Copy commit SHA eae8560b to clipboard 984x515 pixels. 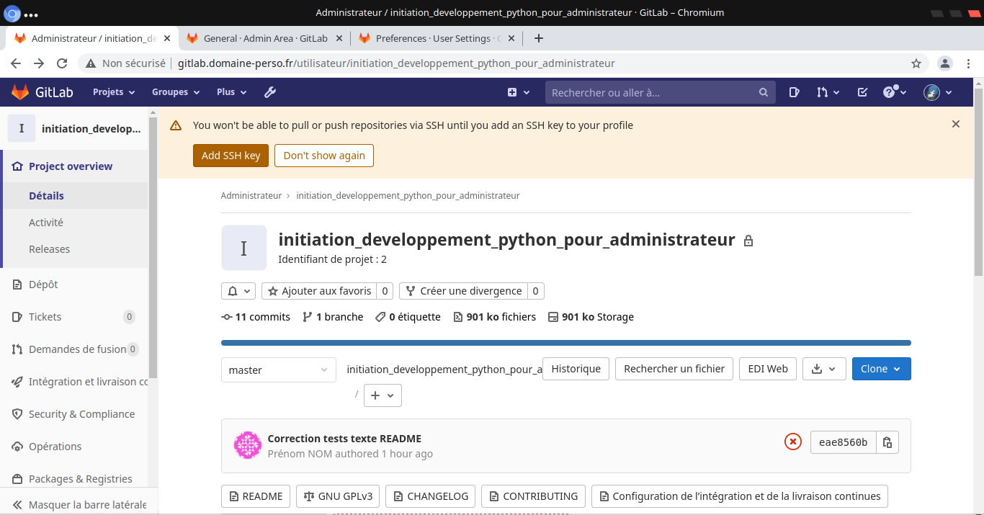[887, 442]
